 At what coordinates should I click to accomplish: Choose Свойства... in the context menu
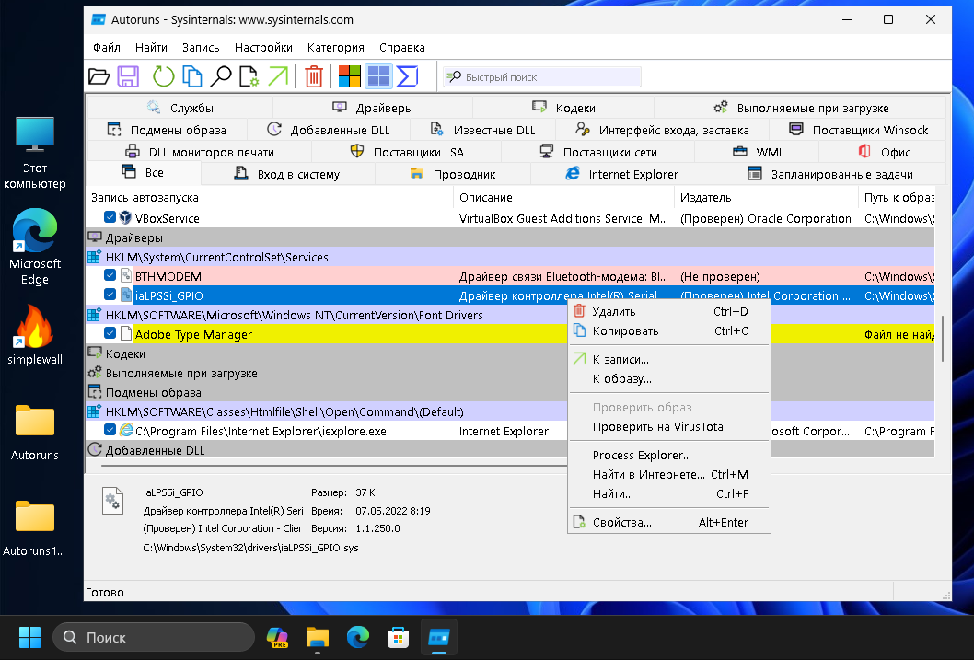coord(669,522)
